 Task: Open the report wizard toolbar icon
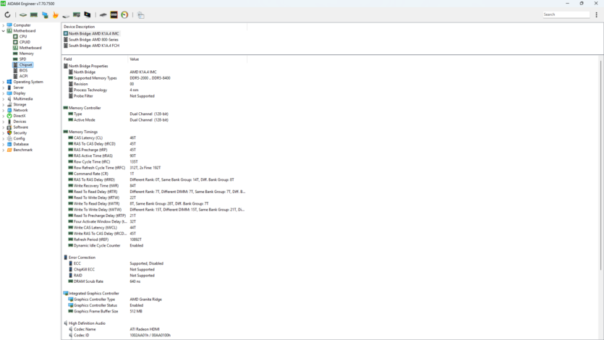141,14
